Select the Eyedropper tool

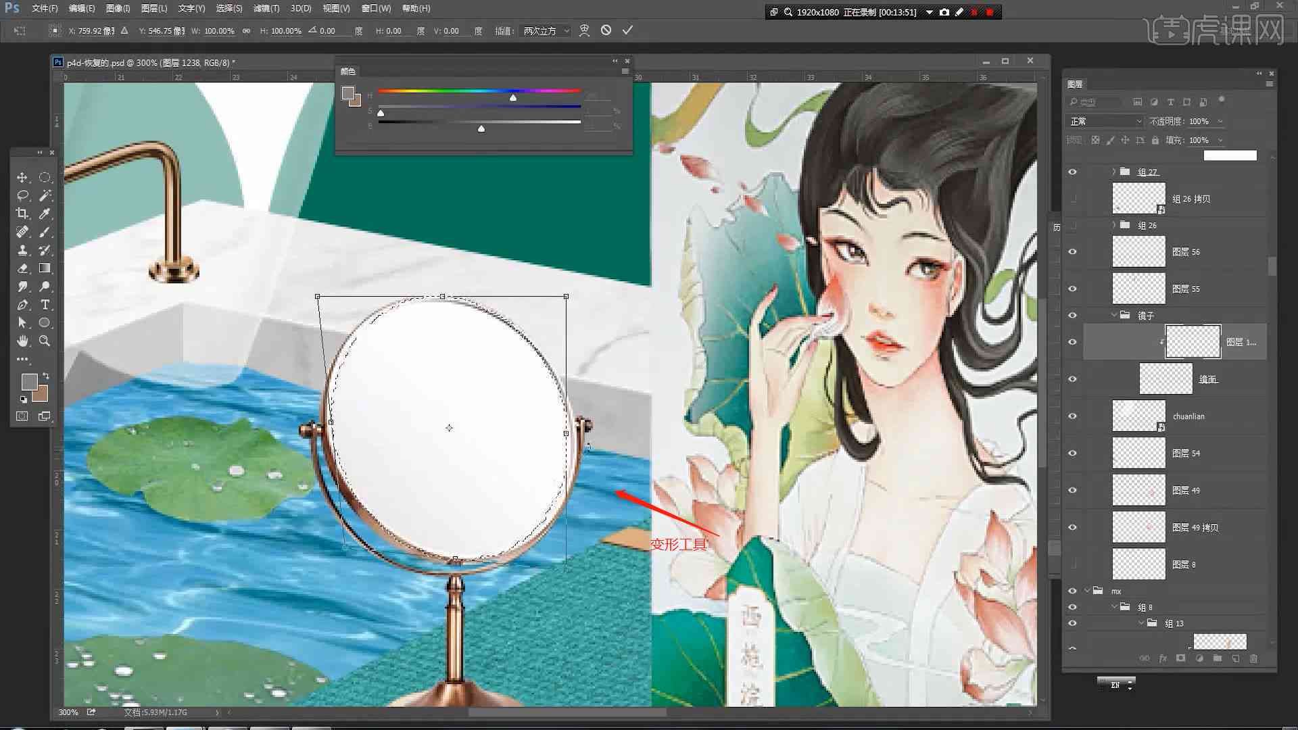pyautogui.click(x=45, y=214)
